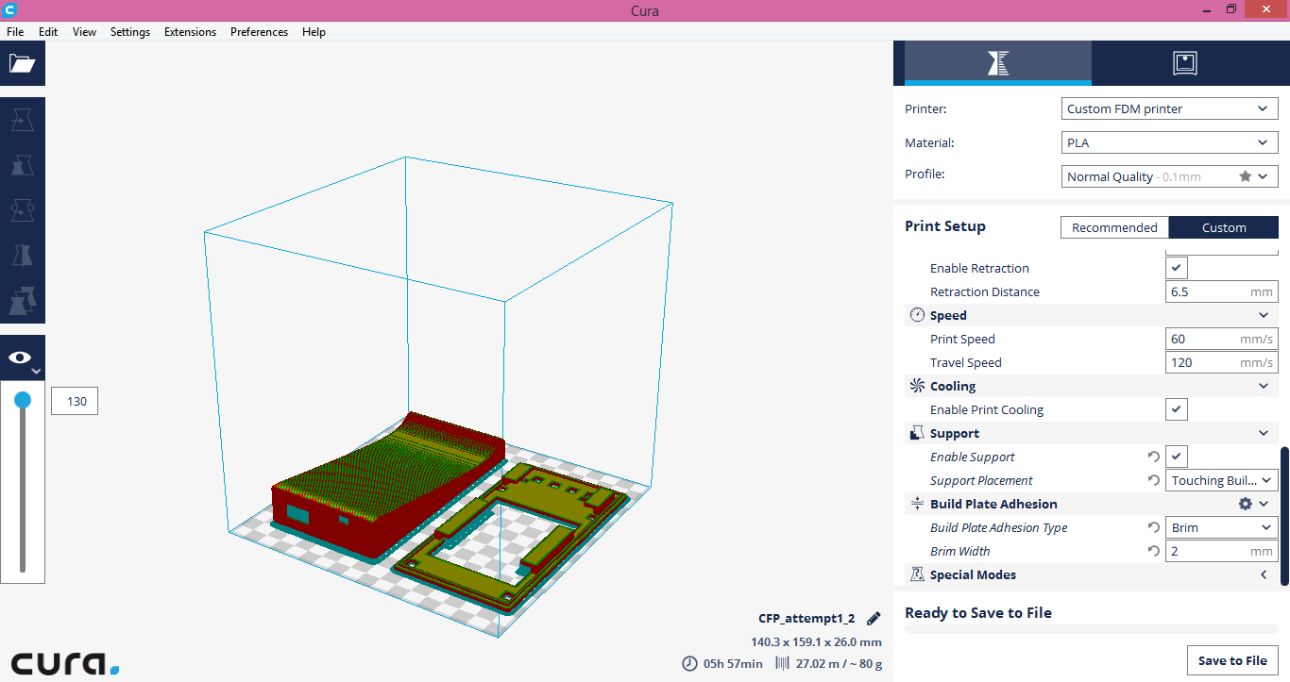Viewport: 1290px width, 682px height.
Task: Click the Cura icon in title bar
Action: (x=9, y=10)
